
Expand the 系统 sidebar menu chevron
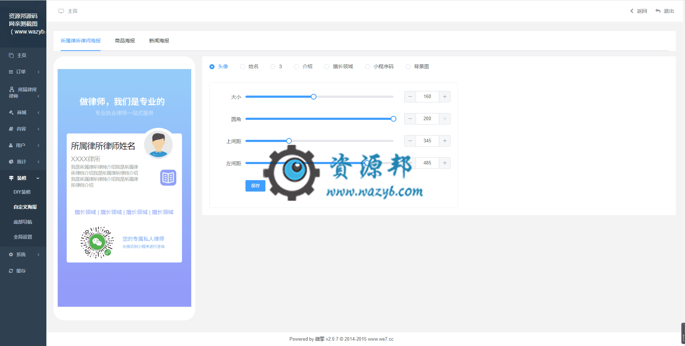coord(39,255)
